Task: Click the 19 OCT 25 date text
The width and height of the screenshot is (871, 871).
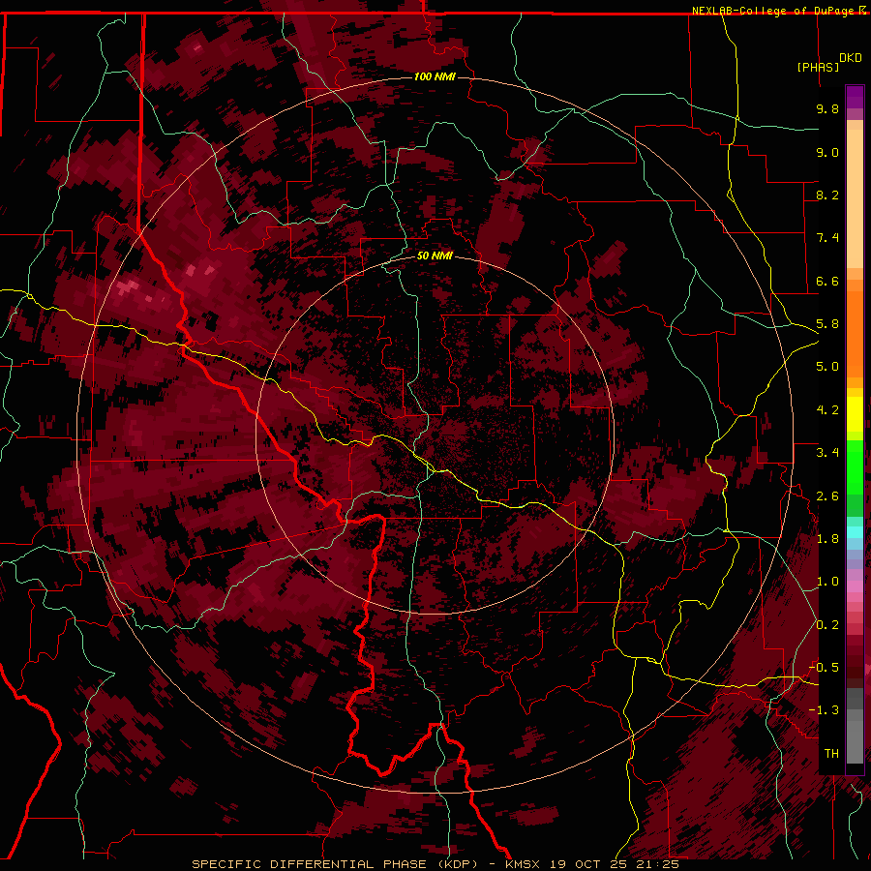Action: pos(590,864)
